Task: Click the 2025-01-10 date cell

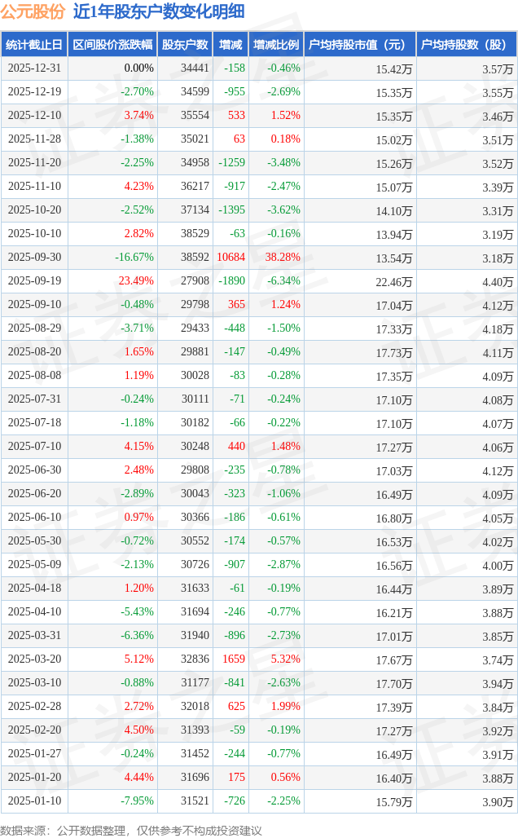Action: [x=33, y=801]
